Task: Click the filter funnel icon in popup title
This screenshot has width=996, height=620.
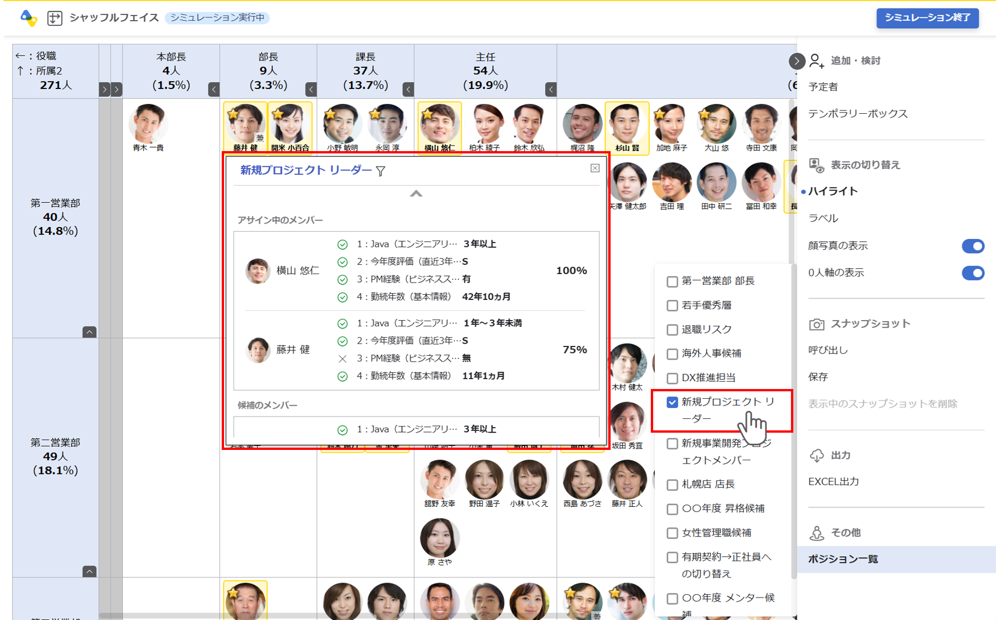Action: (381, 171)
